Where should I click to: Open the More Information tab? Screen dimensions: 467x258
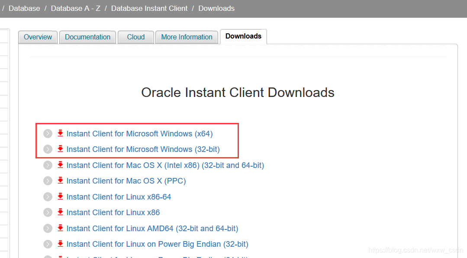(x=187, y=37)
